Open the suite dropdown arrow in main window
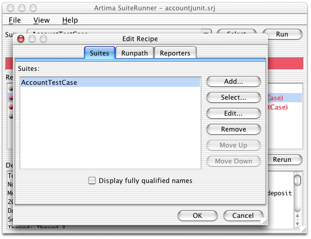Viewport: 311px width, 239px height. [206, 32]
